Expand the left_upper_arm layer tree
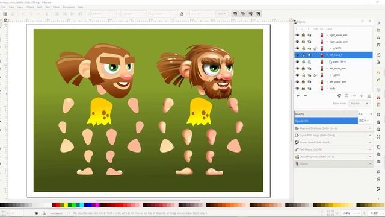The image size is (385, 217). [x=327, y=82]
